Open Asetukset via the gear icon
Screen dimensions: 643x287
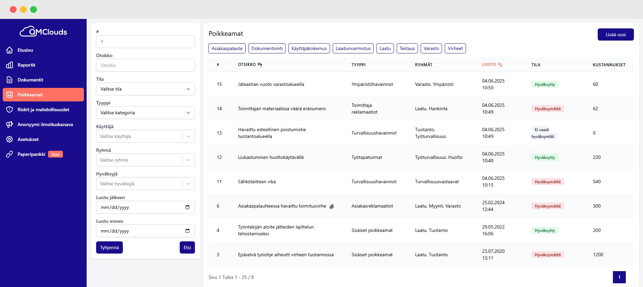(9, 139)
